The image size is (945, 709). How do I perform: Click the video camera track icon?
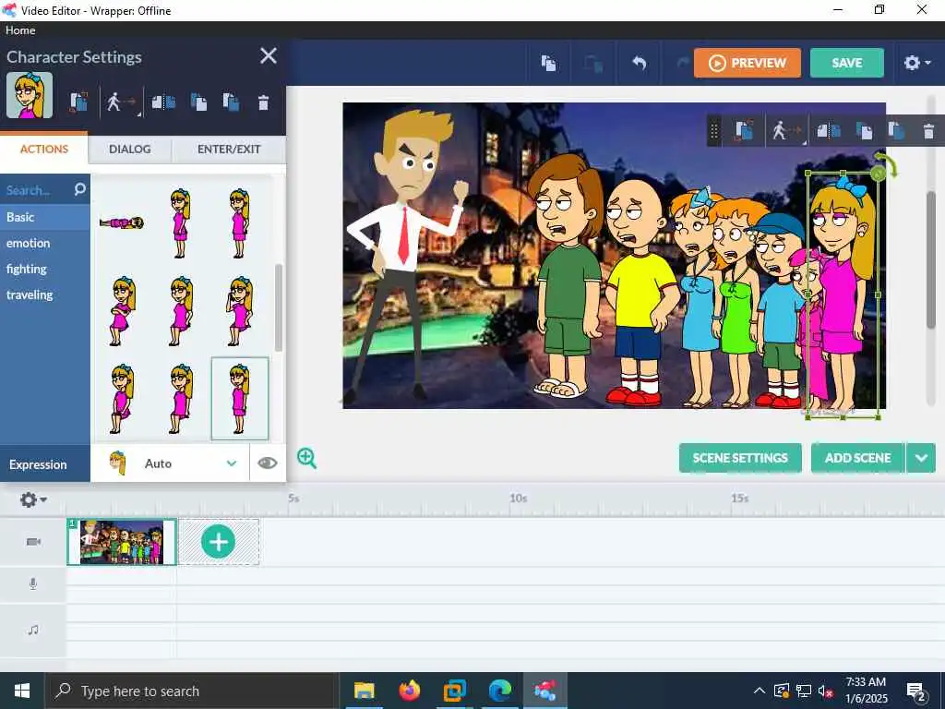[x=34, y=541]
